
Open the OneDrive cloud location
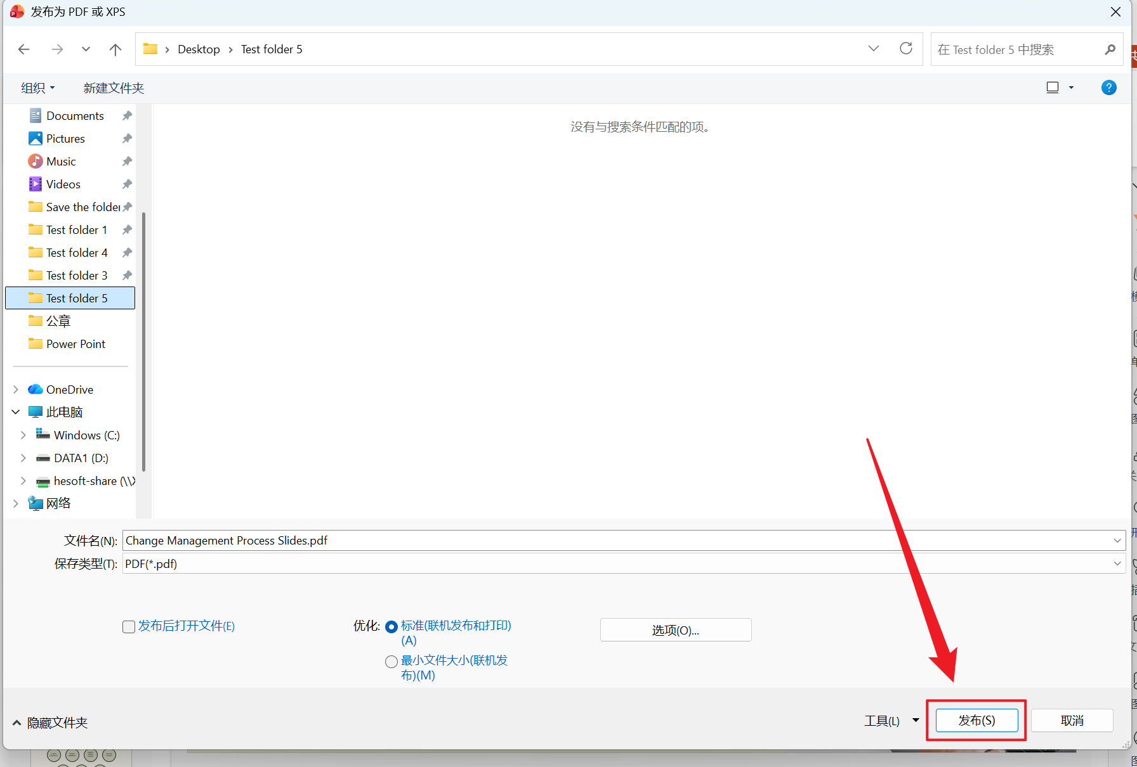[x=69, y=389]
